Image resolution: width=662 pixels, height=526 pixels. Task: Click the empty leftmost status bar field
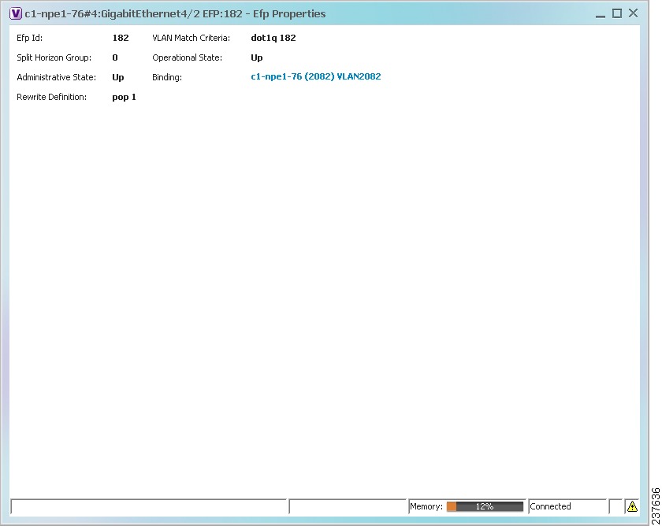(x=149, y=506)
